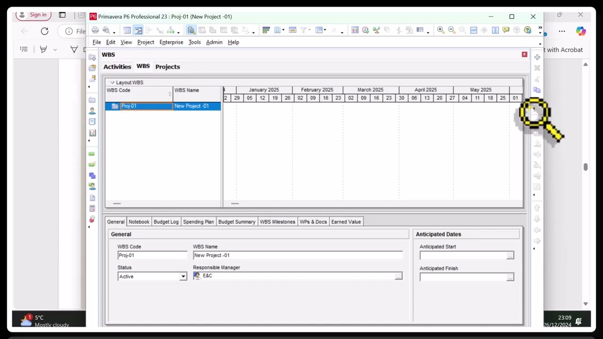Open the Reports notebook icon in left sidebar
Viewport: 603px width, 339px height.
(92, 121)
